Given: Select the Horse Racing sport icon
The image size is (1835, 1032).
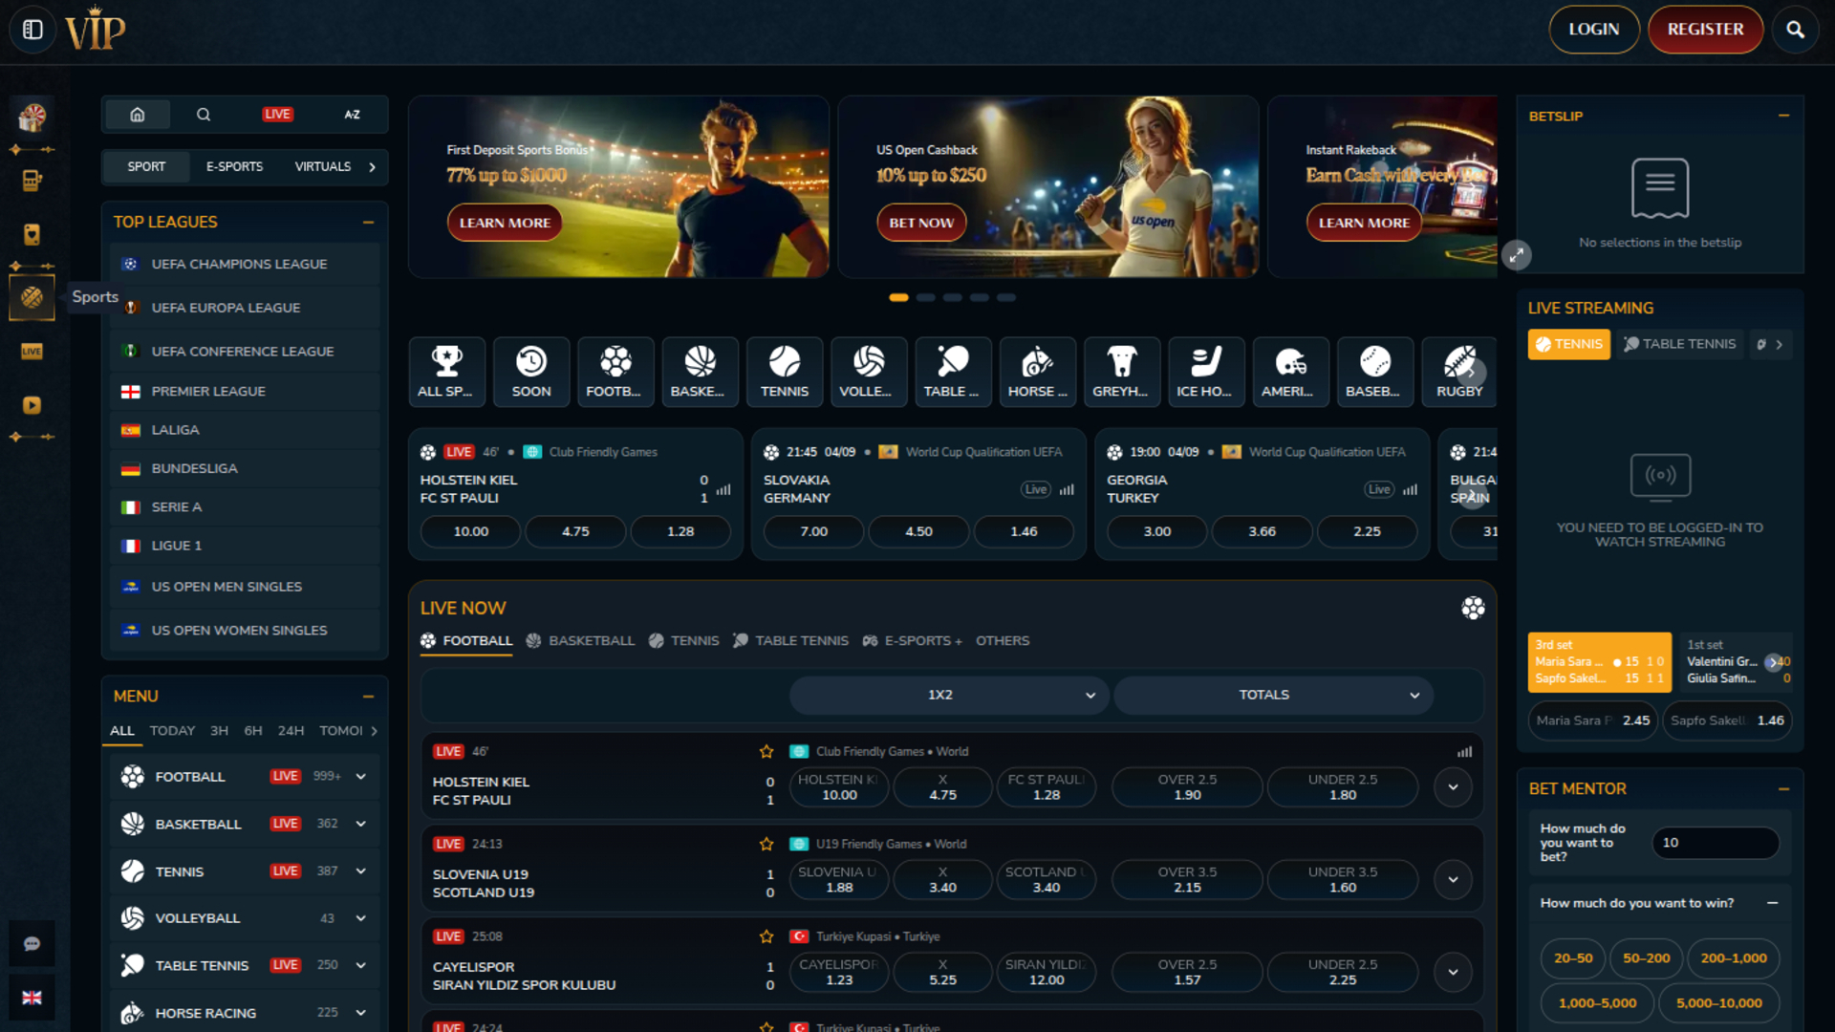Looking at the screenshot, I should 1037,371.
